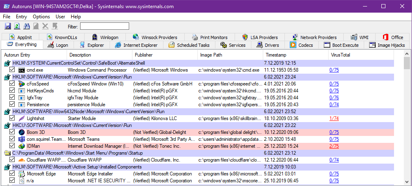Viewport: 412px width, 186px height.
Task: Disable the IDMan startup checkbox
Action: (12, 146)
